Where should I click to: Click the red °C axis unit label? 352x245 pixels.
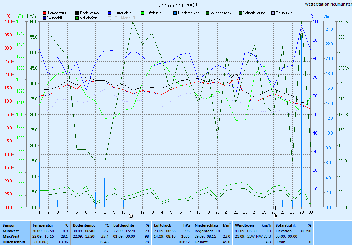[x=9, y=16]
